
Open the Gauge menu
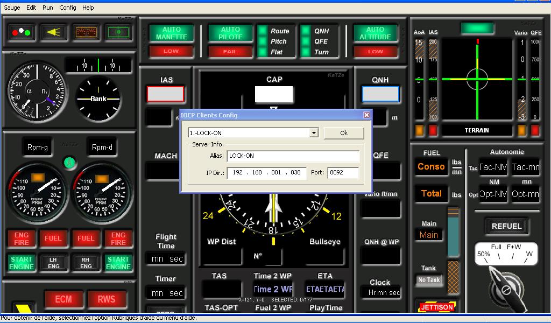12,8
